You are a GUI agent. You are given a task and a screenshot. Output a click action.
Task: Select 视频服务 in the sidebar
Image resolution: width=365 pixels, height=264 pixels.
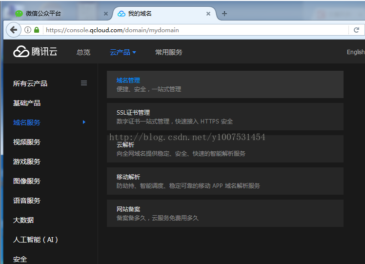(x=27, y=142)
